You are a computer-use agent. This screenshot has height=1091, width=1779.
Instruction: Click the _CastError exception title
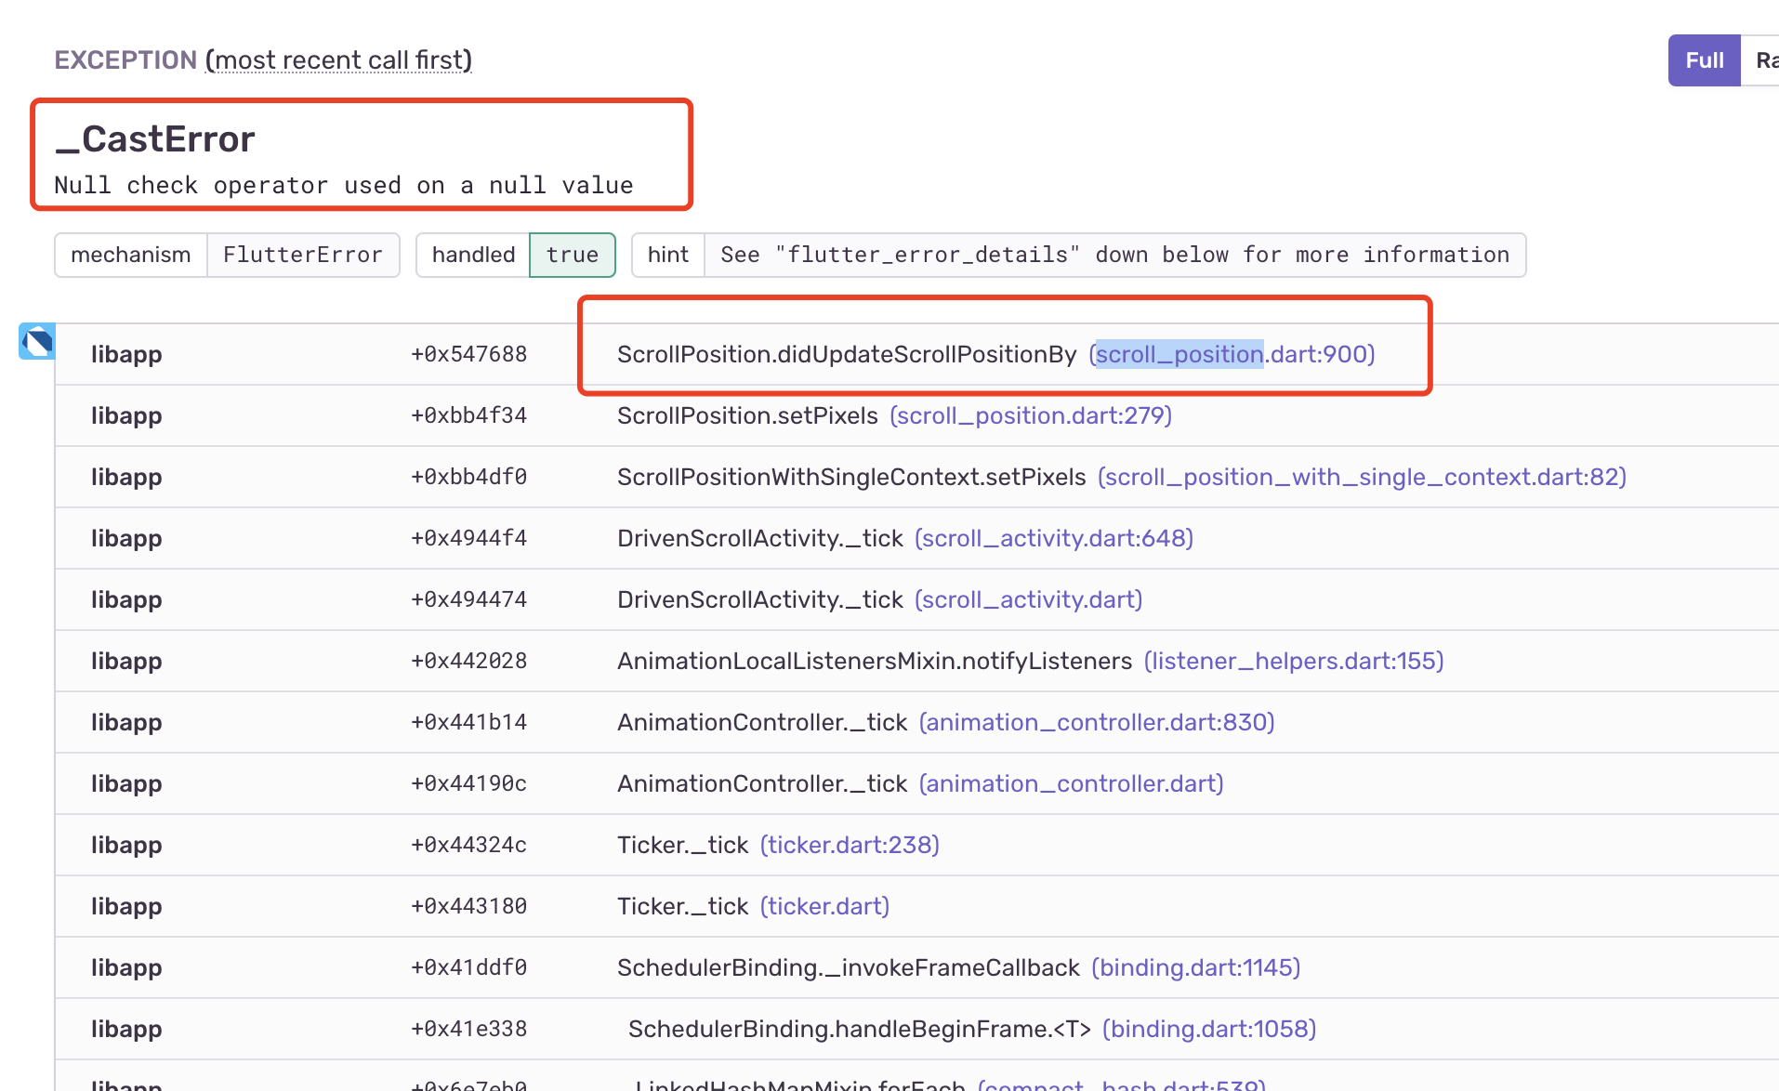[155, 138]
